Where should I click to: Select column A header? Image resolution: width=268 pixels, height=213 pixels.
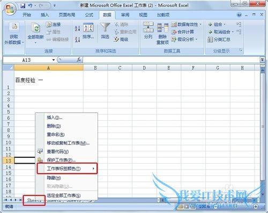click(49, 68)
